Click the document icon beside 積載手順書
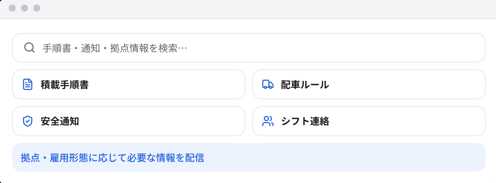Screen dimensions: 496x183 pos(28,84)
